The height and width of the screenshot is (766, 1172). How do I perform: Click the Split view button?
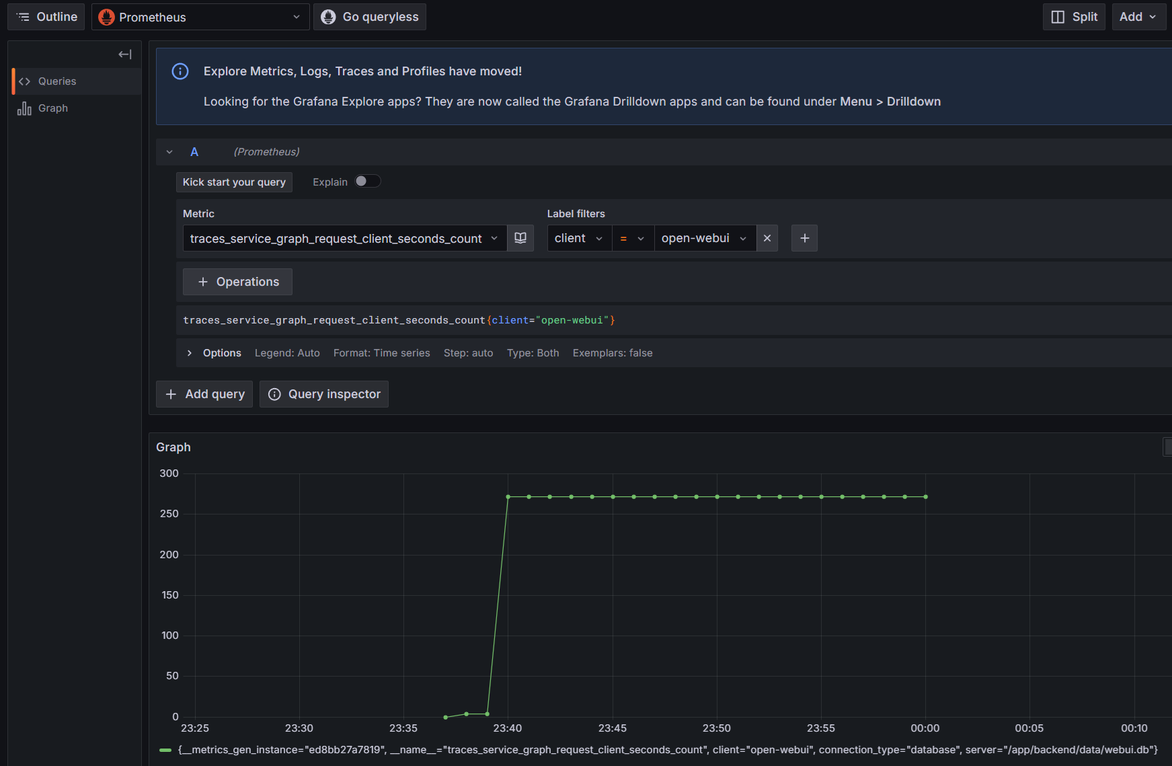tap(1074, 17)
